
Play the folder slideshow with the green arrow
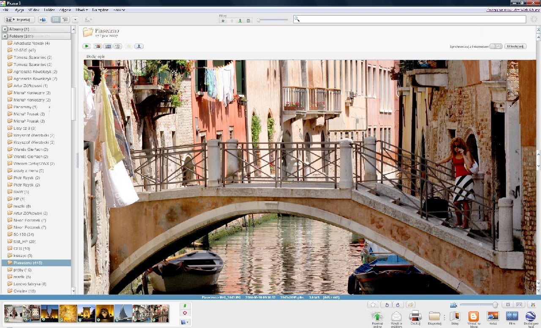point(87,46)
